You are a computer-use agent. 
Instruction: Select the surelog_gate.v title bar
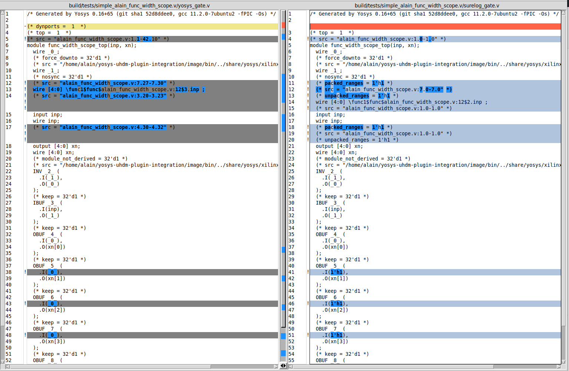426,5
